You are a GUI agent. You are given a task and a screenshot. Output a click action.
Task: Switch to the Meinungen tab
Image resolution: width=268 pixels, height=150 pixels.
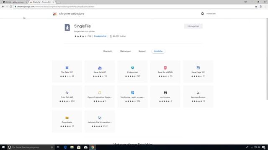126,51
